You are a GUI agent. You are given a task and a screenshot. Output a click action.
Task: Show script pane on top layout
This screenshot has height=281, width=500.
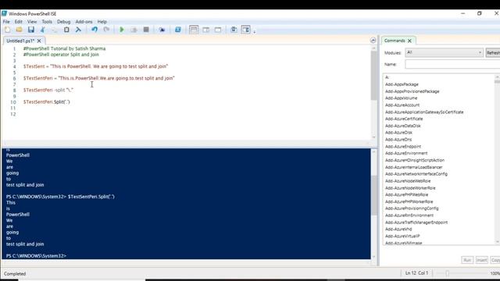point(194,30)
